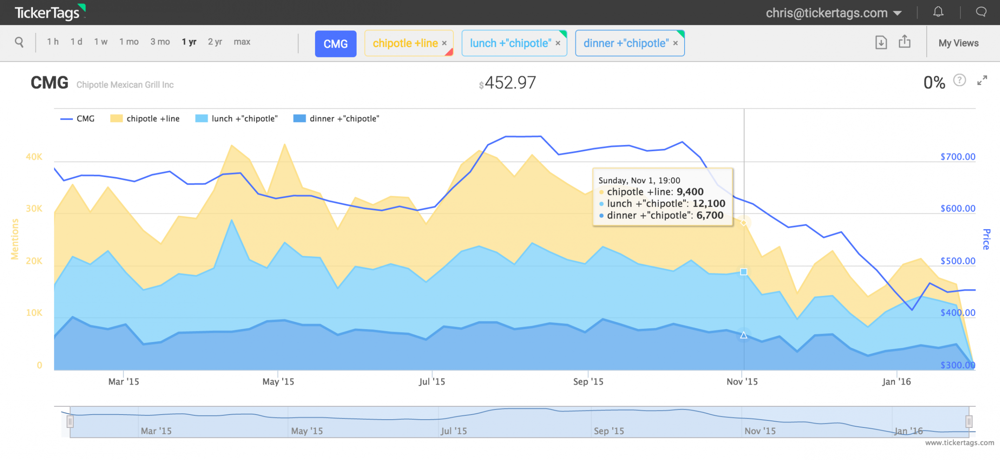Toggle chipotle +line legend series
Screen dimensions: 1000x460
coord(145,119)
